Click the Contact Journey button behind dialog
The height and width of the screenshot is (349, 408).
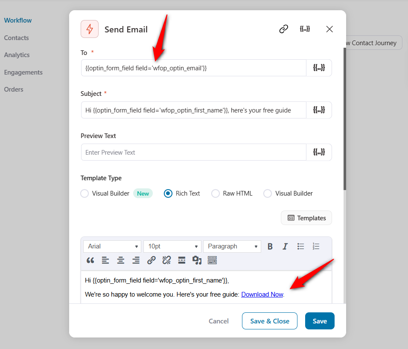[374, 43]
